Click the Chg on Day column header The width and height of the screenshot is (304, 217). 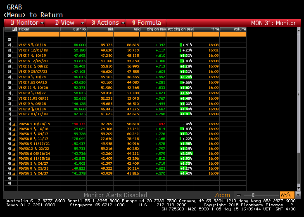153,29
